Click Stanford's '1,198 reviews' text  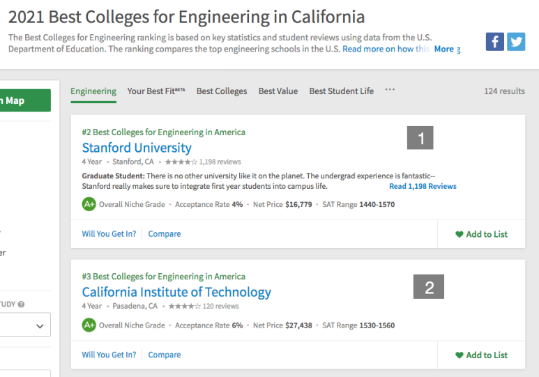click(x=220, y=162)
